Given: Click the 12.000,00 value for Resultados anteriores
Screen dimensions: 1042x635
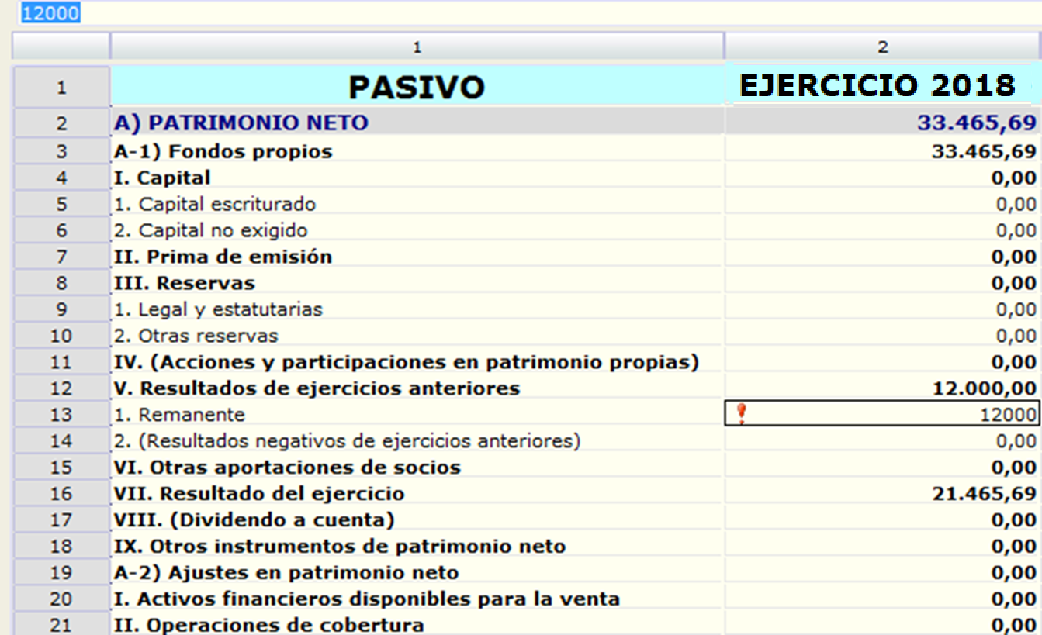Looking at the screenshot, I should click(883, 388).
